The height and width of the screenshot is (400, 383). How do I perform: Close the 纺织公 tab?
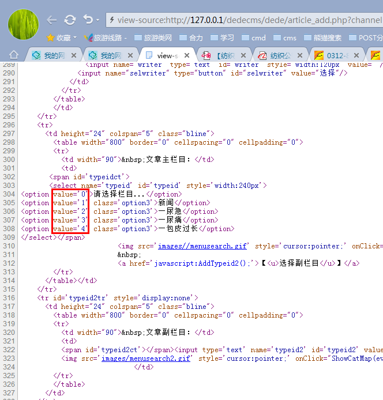tap(300, 55)
